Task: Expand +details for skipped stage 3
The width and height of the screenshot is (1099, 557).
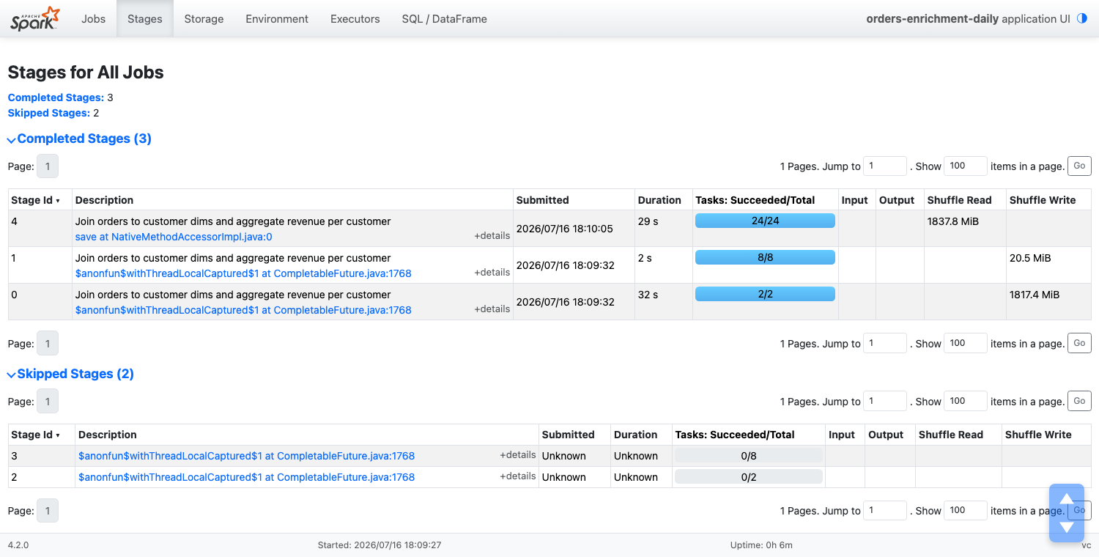Action: pos(518,455)
